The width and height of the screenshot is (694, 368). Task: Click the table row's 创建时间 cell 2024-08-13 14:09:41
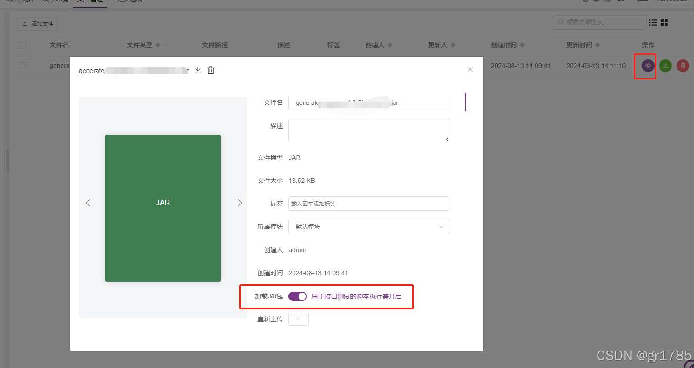(520, 66)
